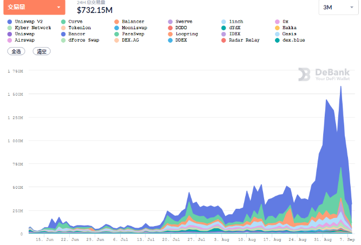Image resolution: width=361 pixels, height=245 pixels.
Task: Click the highest blue peak in chart
Action: coord(341,87)
